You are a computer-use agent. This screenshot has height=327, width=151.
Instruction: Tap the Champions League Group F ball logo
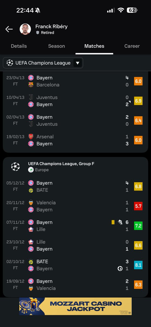16,166
